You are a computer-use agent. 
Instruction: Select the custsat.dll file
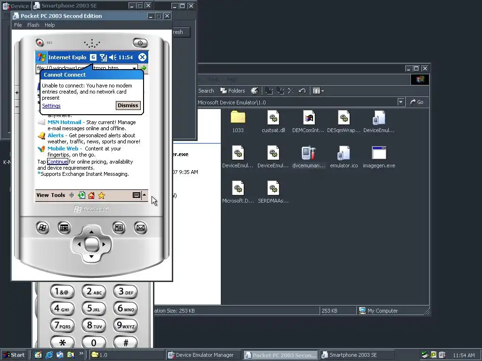273,122
